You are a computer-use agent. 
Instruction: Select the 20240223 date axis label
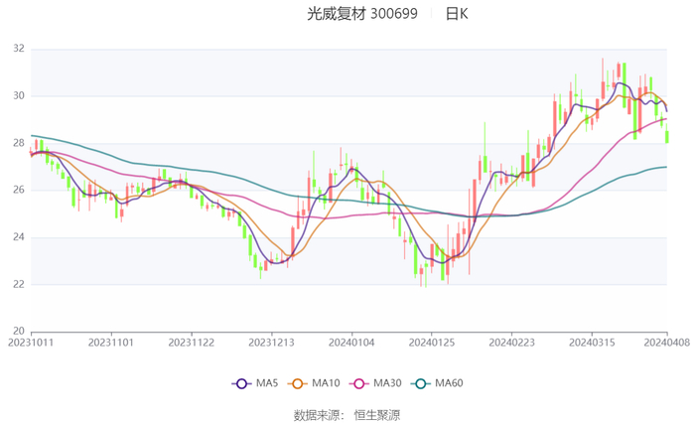pyautogui.click(x=512, y=343)
